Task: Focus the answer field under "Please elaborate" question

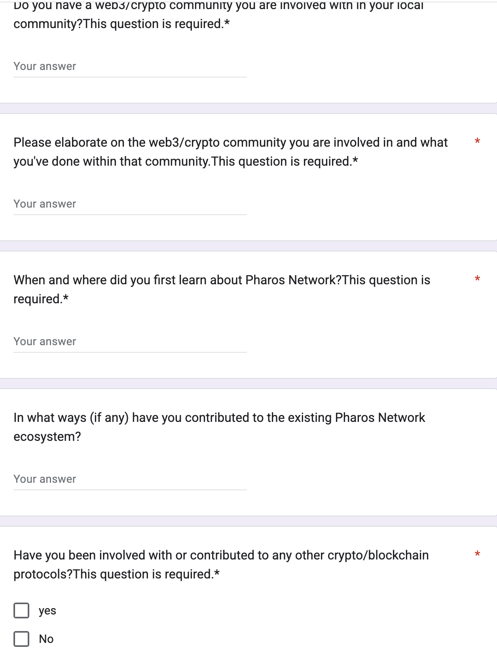Action: click(130, 204)
